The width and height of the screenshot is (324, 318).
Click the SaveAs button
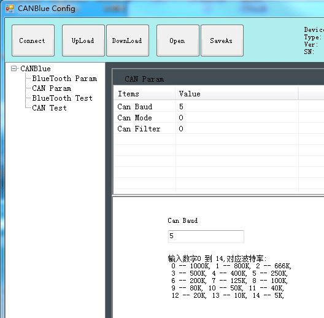pyautogui.click(x=222, y=41)
